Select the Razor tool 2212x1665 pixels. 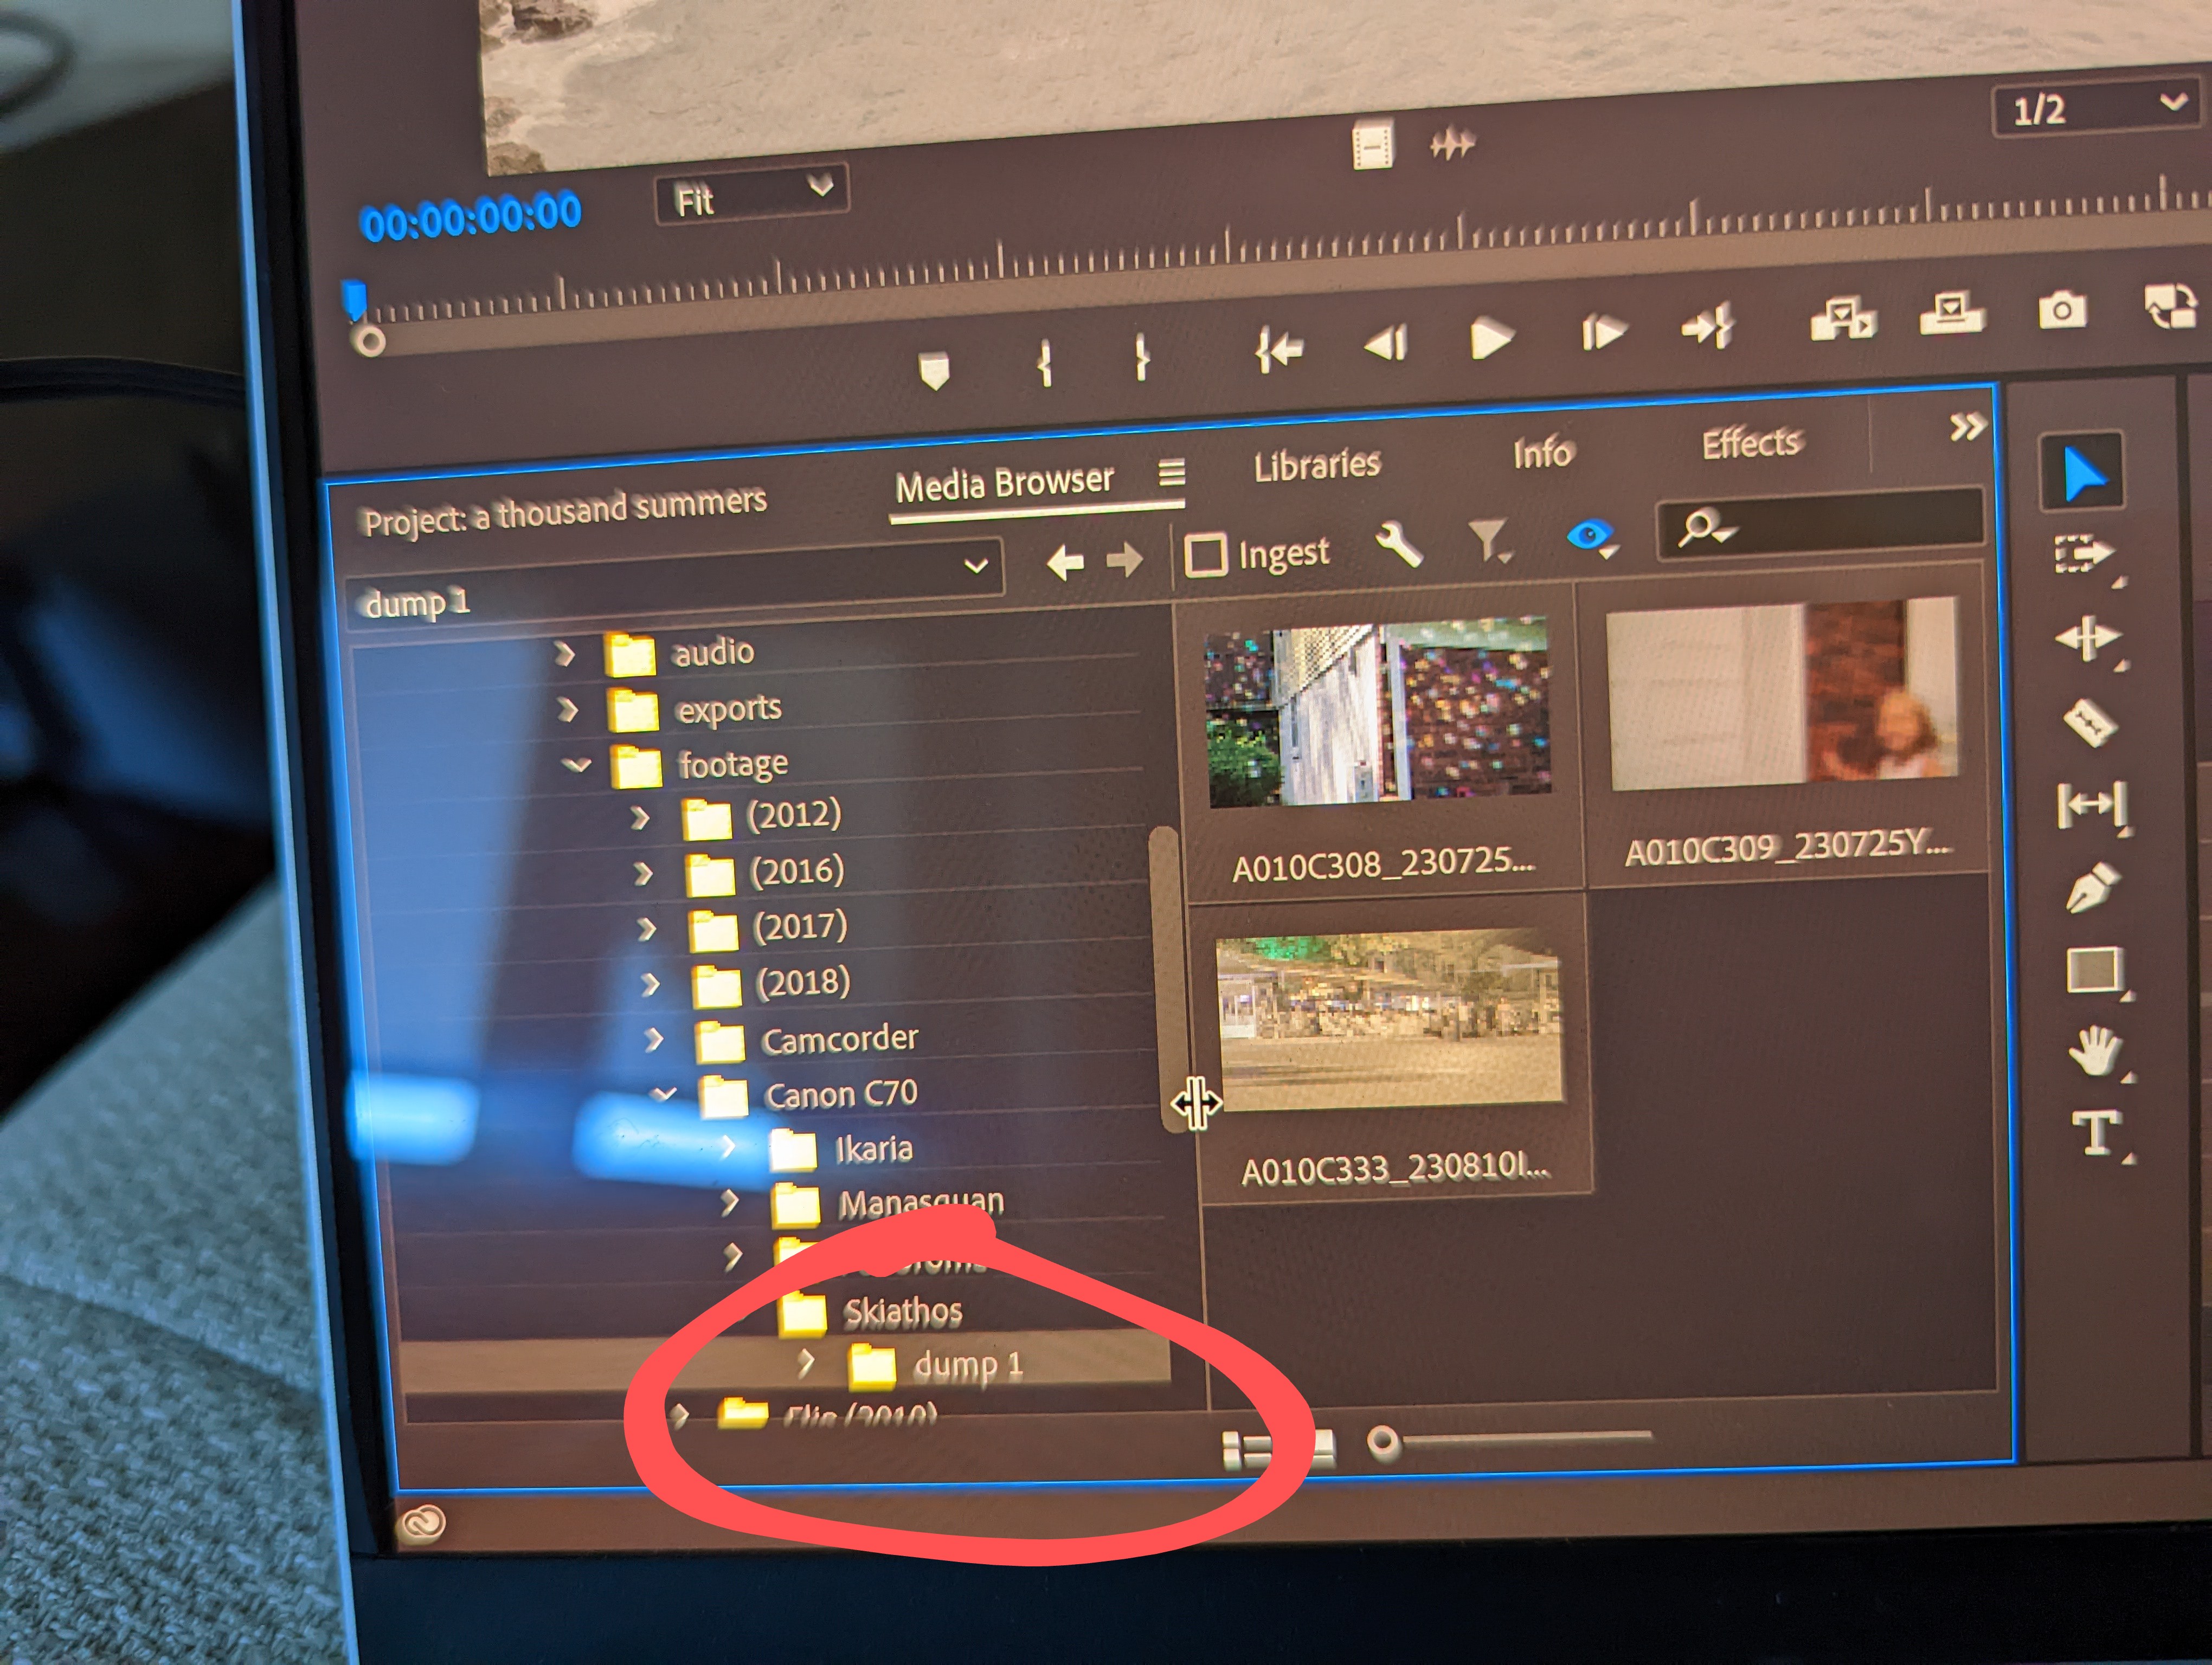coord(2090,722)
